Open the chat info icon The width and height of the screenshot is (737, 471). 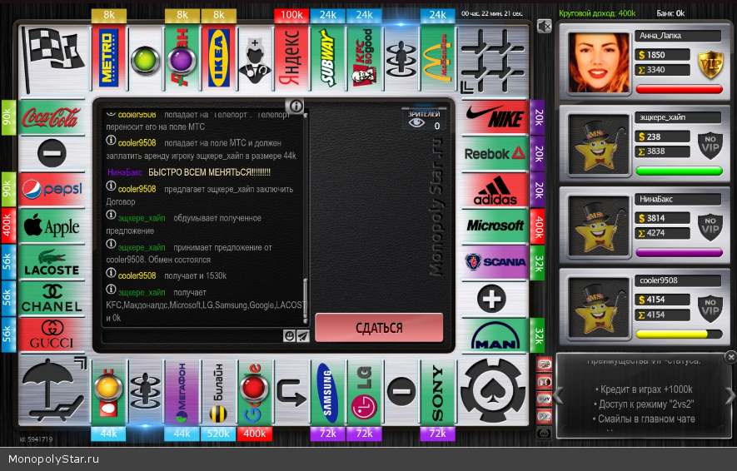click(296, 107)
